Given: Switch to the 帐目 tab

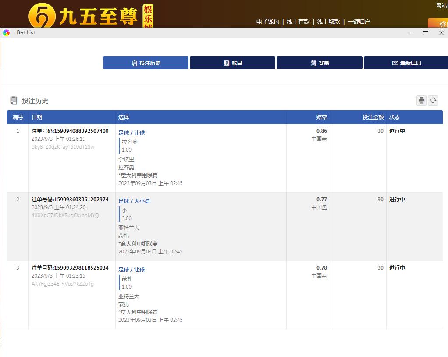Looking at the screenshot, I should (232, 63).
